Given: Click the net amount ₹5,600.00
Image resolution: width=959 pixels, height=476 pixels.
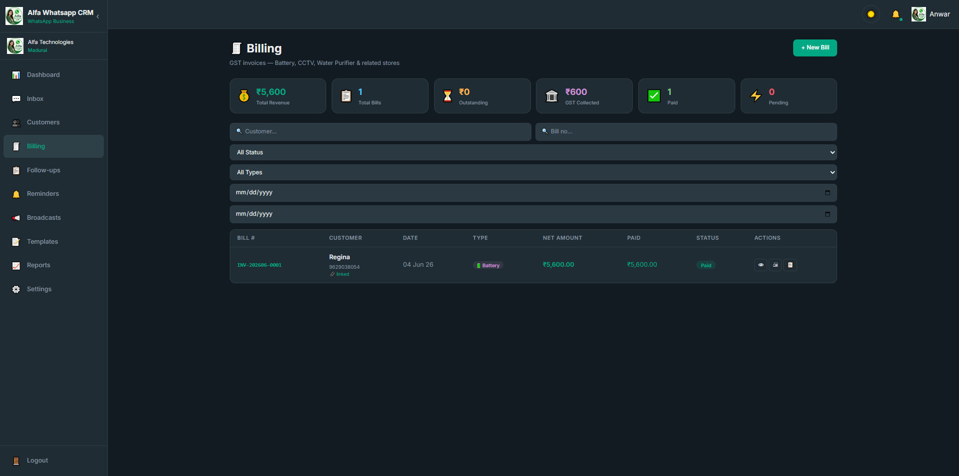Looking at the screenshot, I should point(558,265).
